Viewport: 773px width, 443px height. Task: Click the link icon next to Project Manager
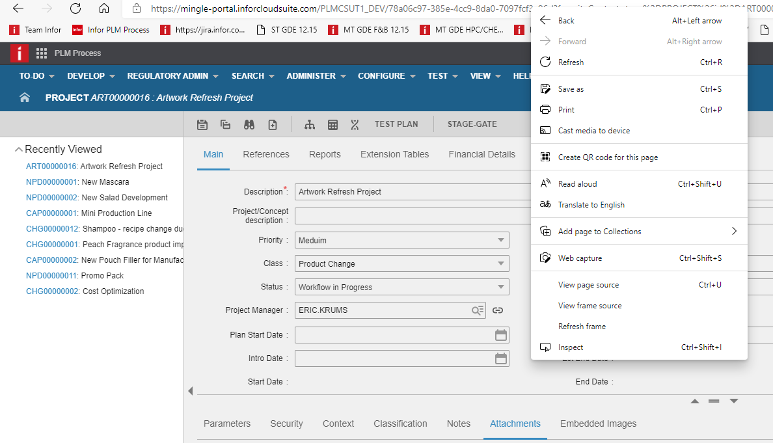(498, 310)
